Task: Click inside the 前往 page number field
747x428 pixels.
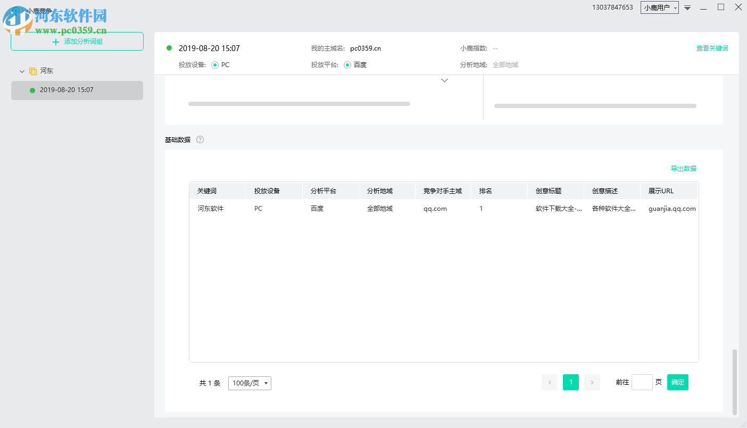Action: pyautogui.click(x=642, y=382)
